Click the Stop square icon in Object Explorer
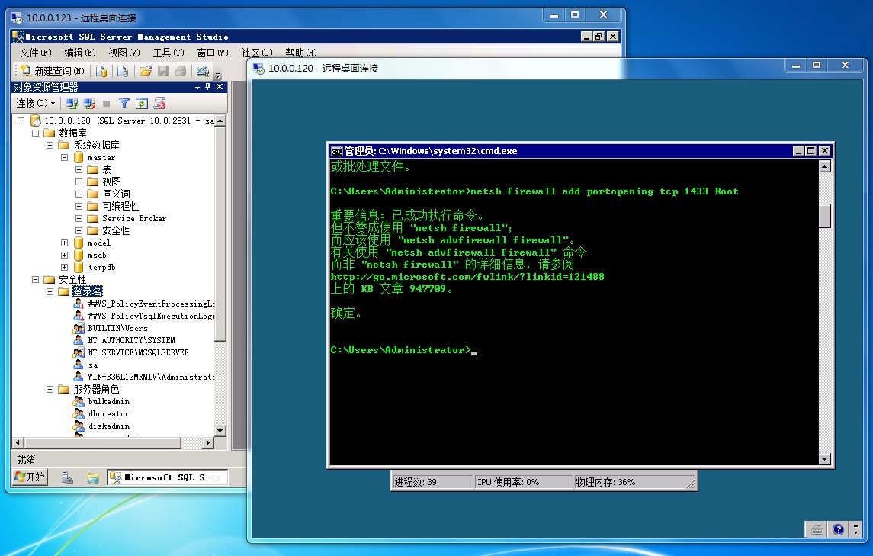This screenshot has height=556, width=873. point(106,104)
